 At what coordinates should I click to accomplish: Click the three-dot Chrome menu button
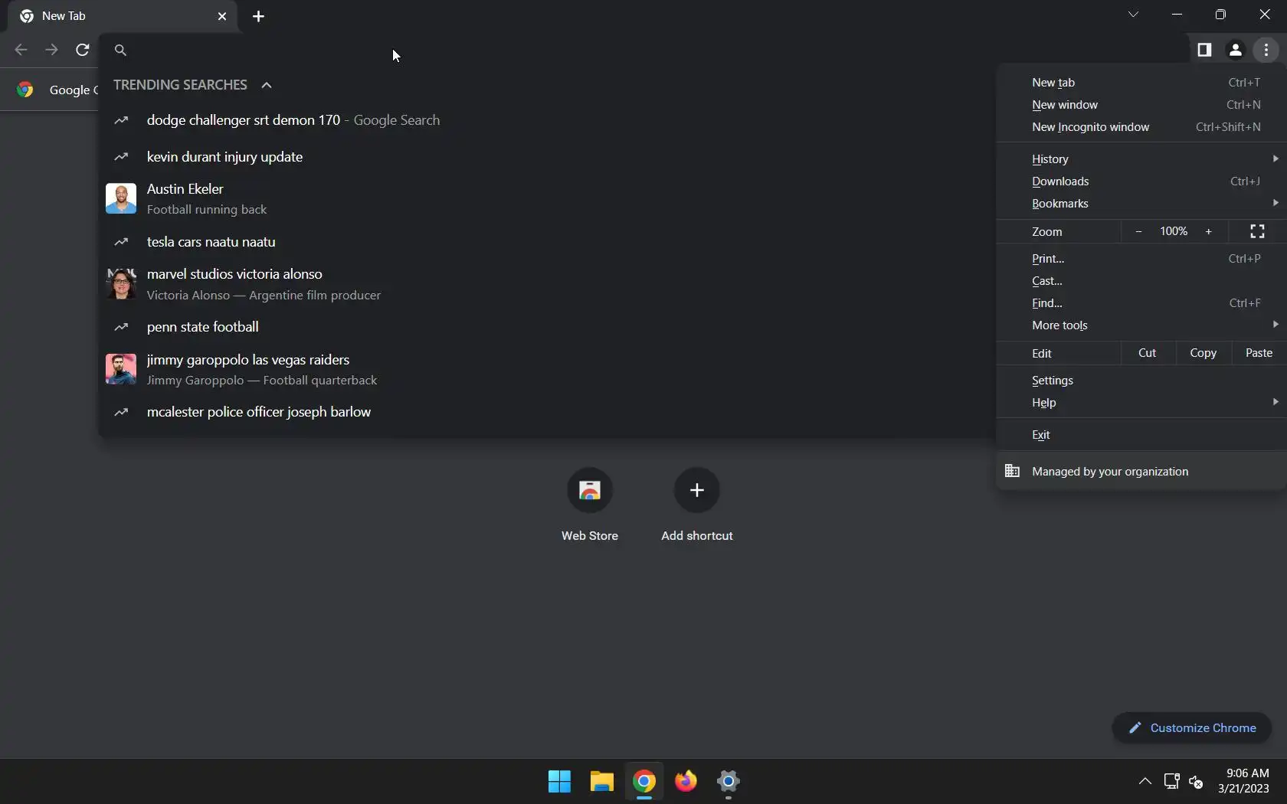tap(1266, 50)
